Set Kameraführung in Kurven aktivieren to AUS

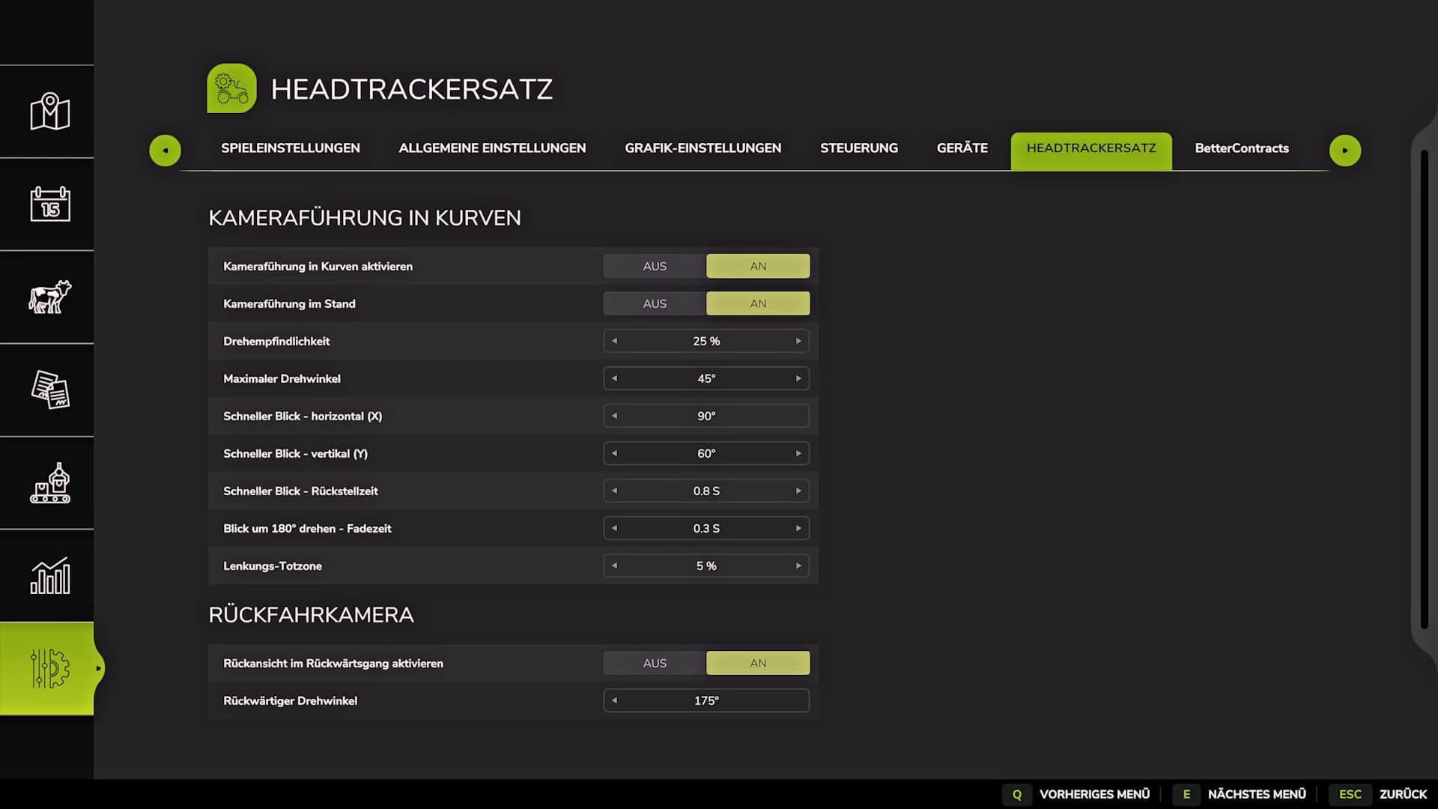point(655,266)
